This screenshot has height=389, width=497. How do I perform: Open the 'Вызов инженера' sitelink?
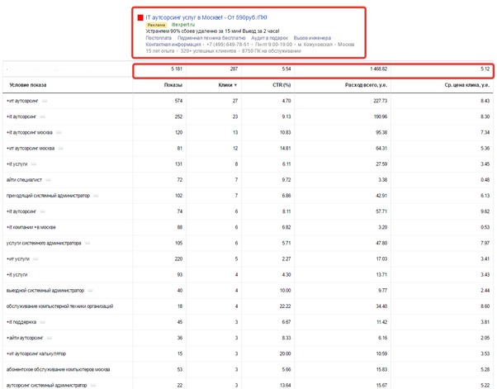[x=312, y=38]
